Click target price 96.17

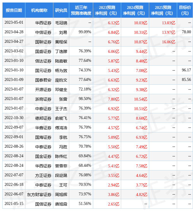[x=186, y=70]
